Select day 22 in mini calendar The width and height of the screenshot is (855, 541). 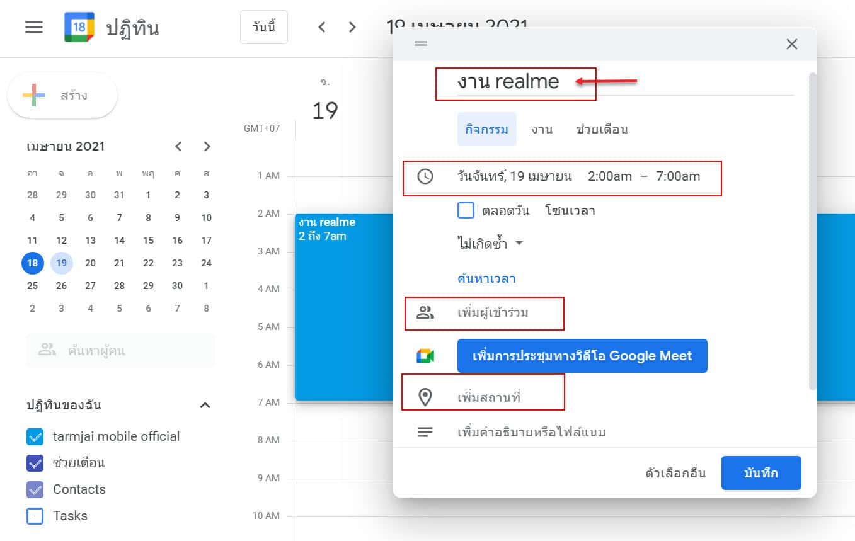(x=148, y=263)
